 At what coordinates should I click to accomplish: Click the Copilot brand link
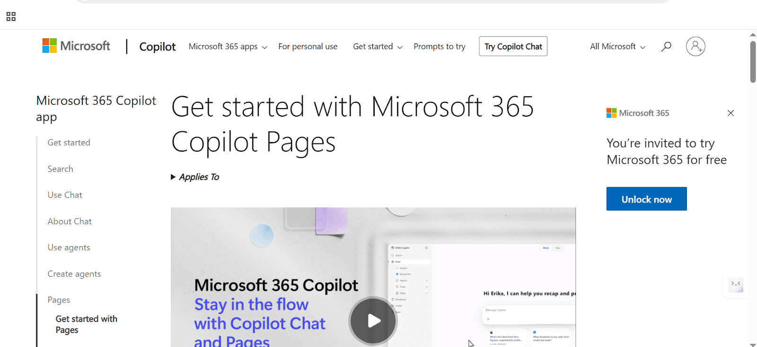(157, 46)
